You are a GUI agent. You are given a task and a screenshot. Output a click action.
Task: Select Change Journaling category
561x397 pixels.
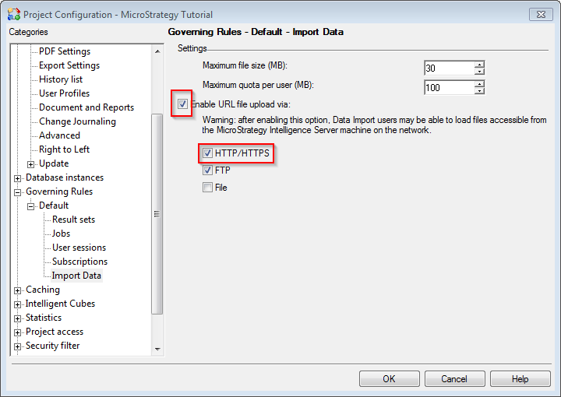coord(77,121)
